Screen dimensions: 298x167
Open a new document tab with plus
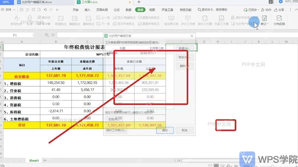tap(139, 2)
